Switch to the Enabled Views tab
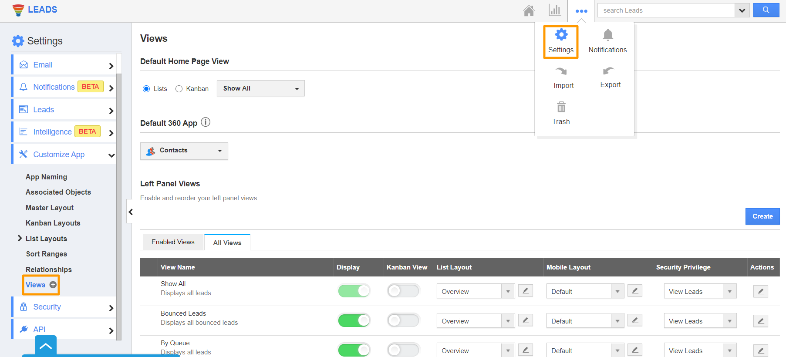Image resolution: width=786 pixels, height=357 pixels. (173, 242)
